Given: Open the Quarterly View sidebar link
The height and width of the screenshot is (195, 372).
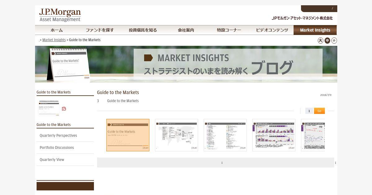Looking at the screenshot, I should (52, 160).
